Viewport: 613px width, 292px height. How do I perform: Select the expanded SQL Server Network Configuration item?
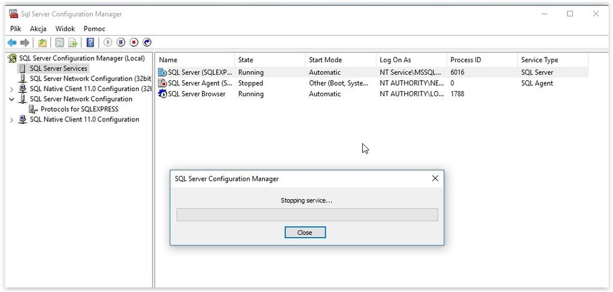tap(81, 99)
